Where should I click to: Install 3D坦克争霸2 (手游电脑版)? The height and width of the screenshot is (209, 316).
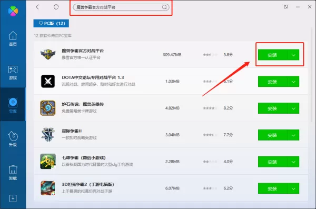[273, 188]
